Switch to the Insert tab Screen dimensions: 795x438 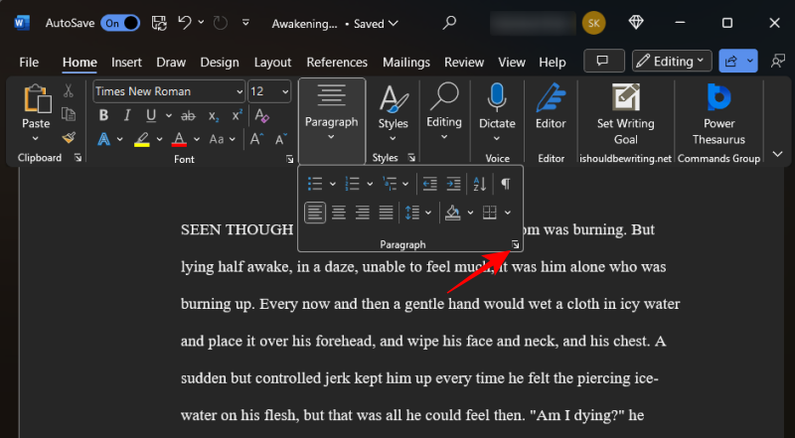click(x=126, y=62)
